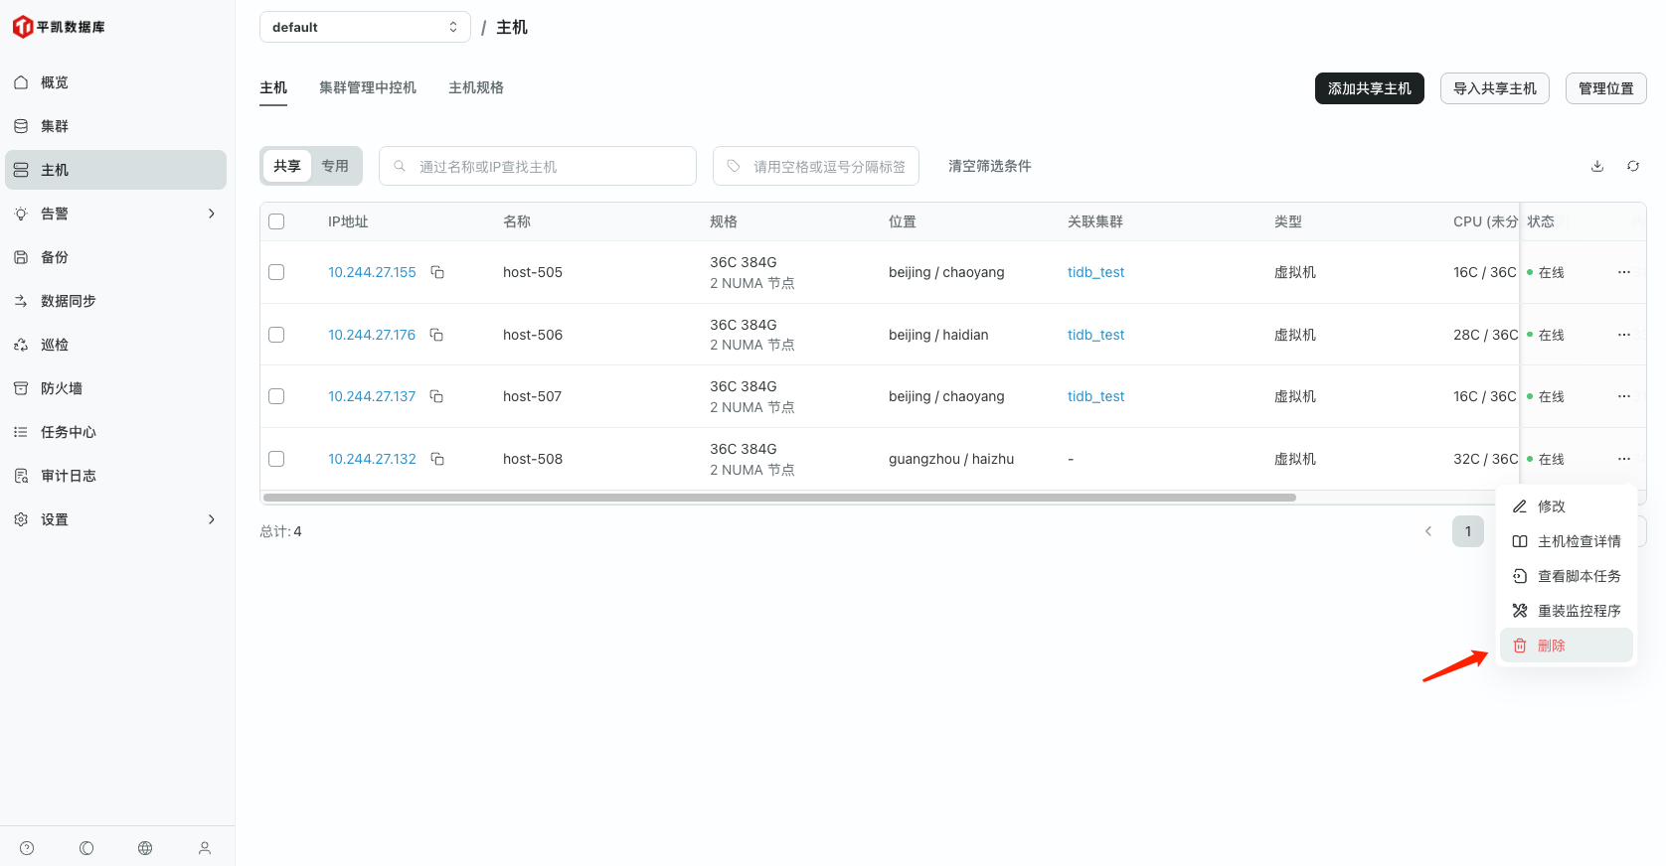Check the host-505 row checkbox
1666x866 pixels.
276,272
